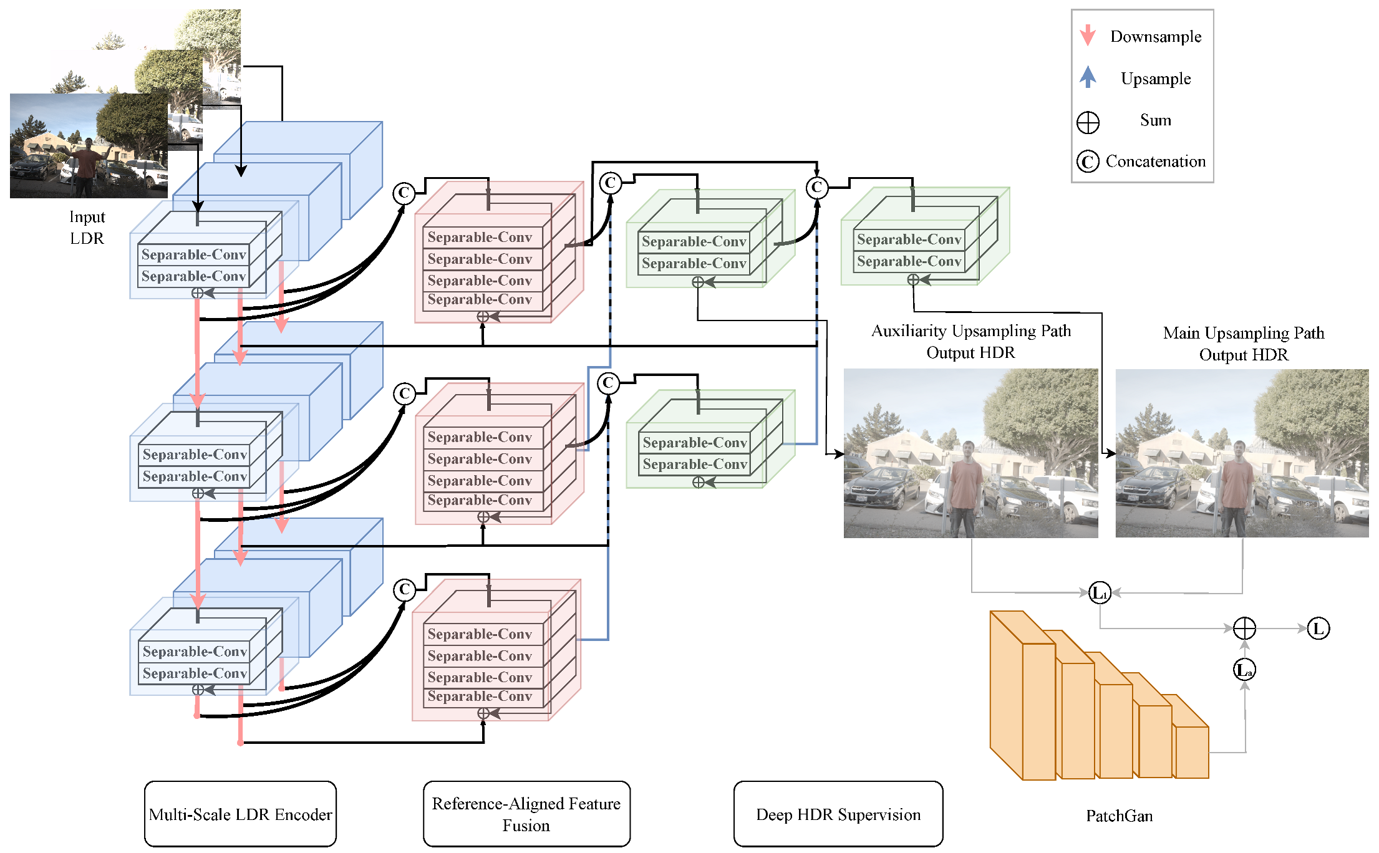This screenshot has height=853, width=1379.
Task: Select the Reference-Aligned Feature Fusion label box
Action: coord(526,814)
